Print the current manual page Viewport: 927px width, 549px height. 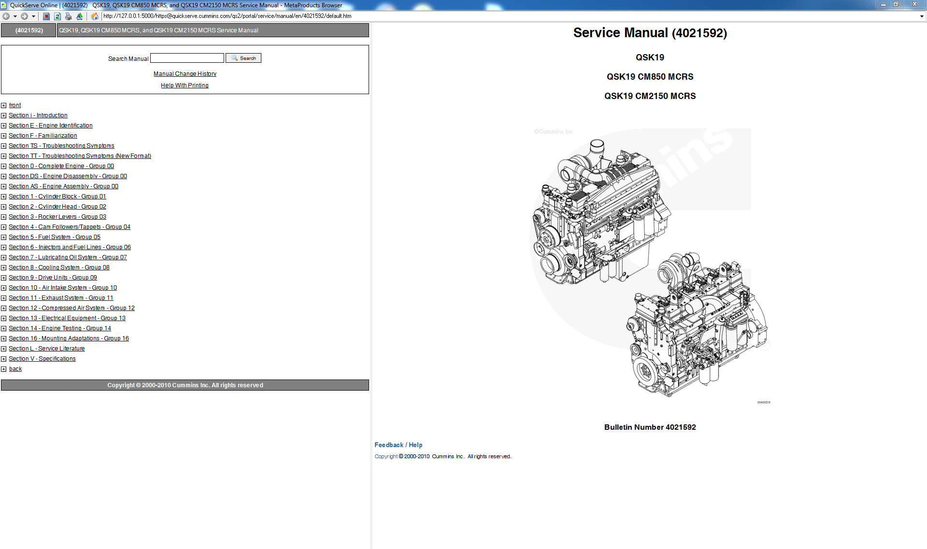pos(68,16)
